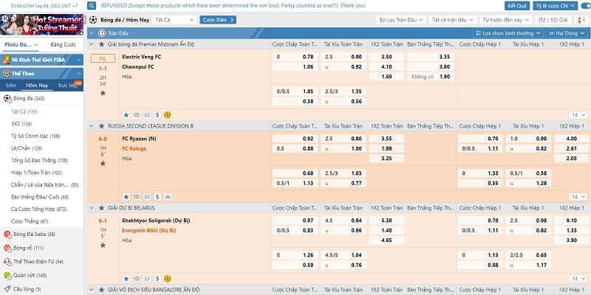
Task: Collapse GIẢI DỰ BỊ BELARUS section
Action: (x=91, y=208)
